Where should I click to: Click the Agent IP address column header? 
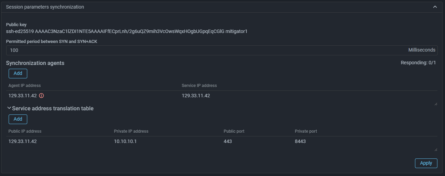pos(24,86)
